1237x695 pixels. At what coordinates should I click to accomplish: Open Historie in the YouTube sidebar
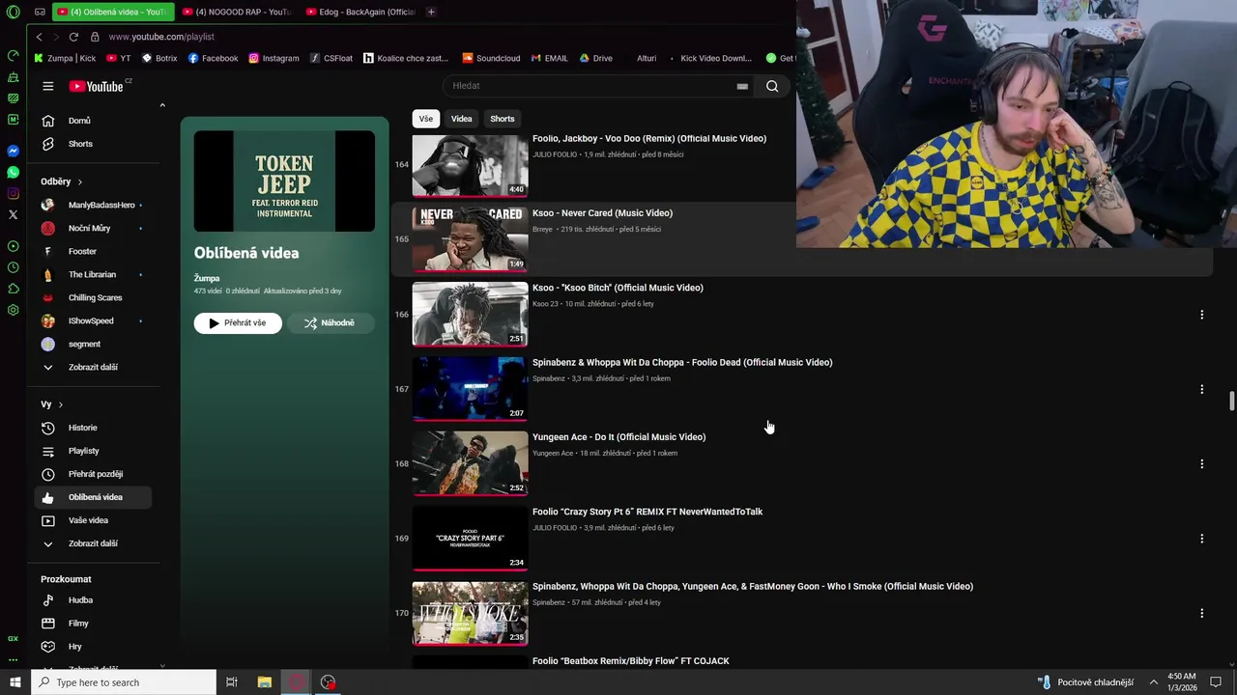coord(95,428)
